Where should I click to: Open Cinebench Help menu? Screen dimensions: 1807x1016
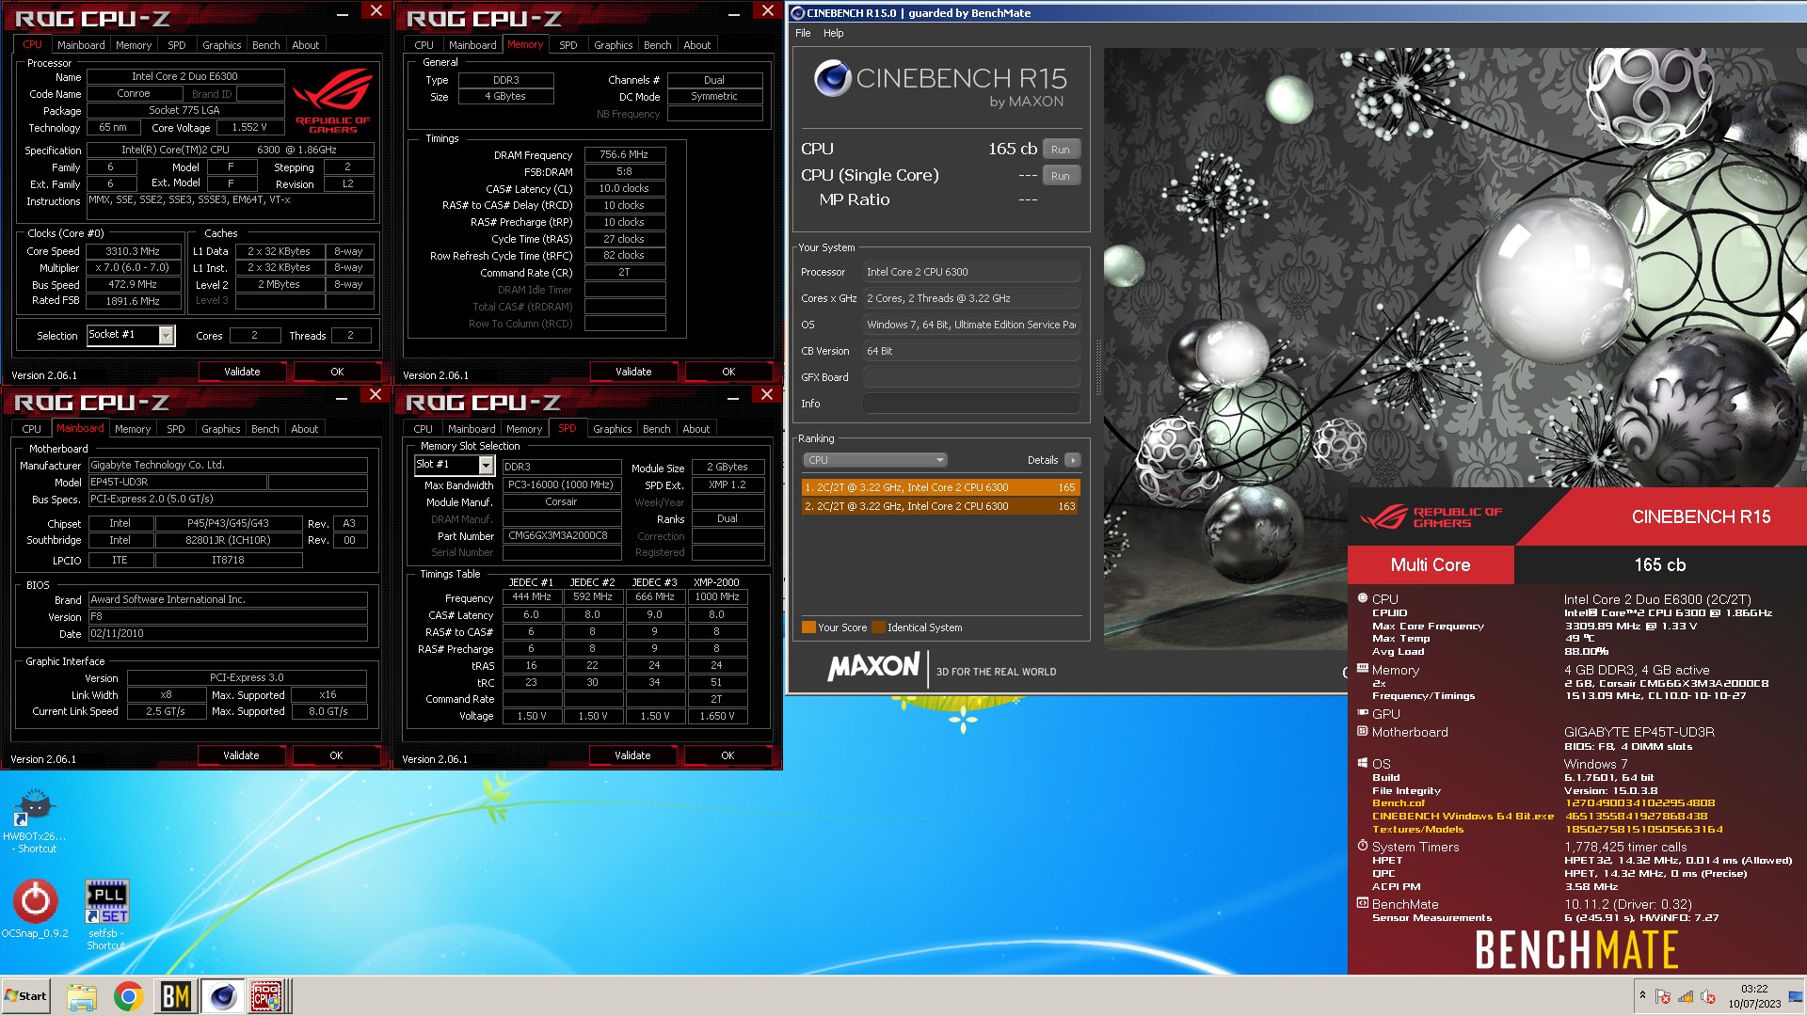coord(834,33)
